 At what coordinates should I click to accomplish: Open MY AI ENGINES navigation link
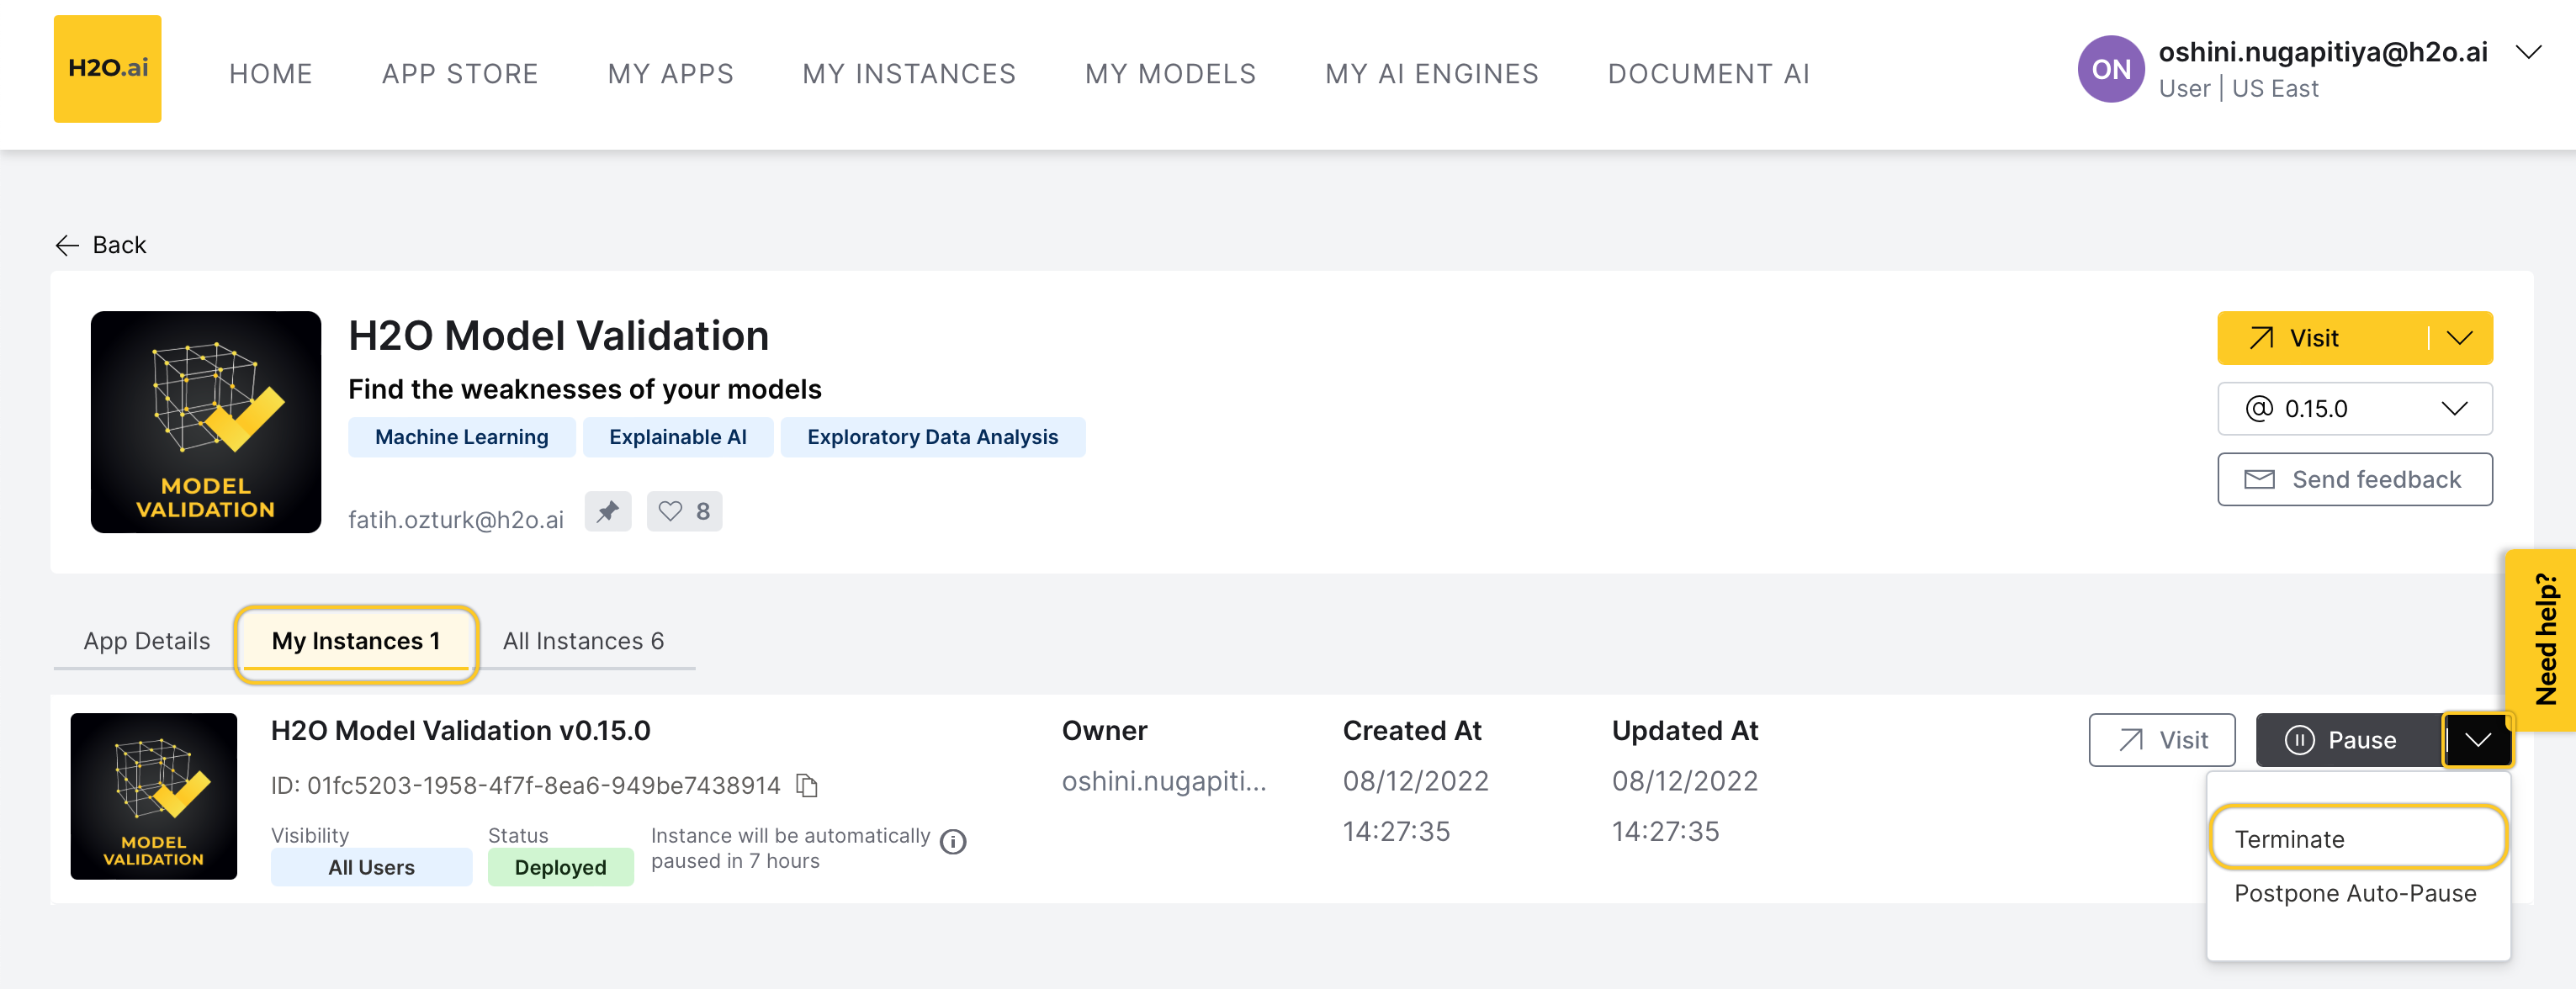[1431, 74]
